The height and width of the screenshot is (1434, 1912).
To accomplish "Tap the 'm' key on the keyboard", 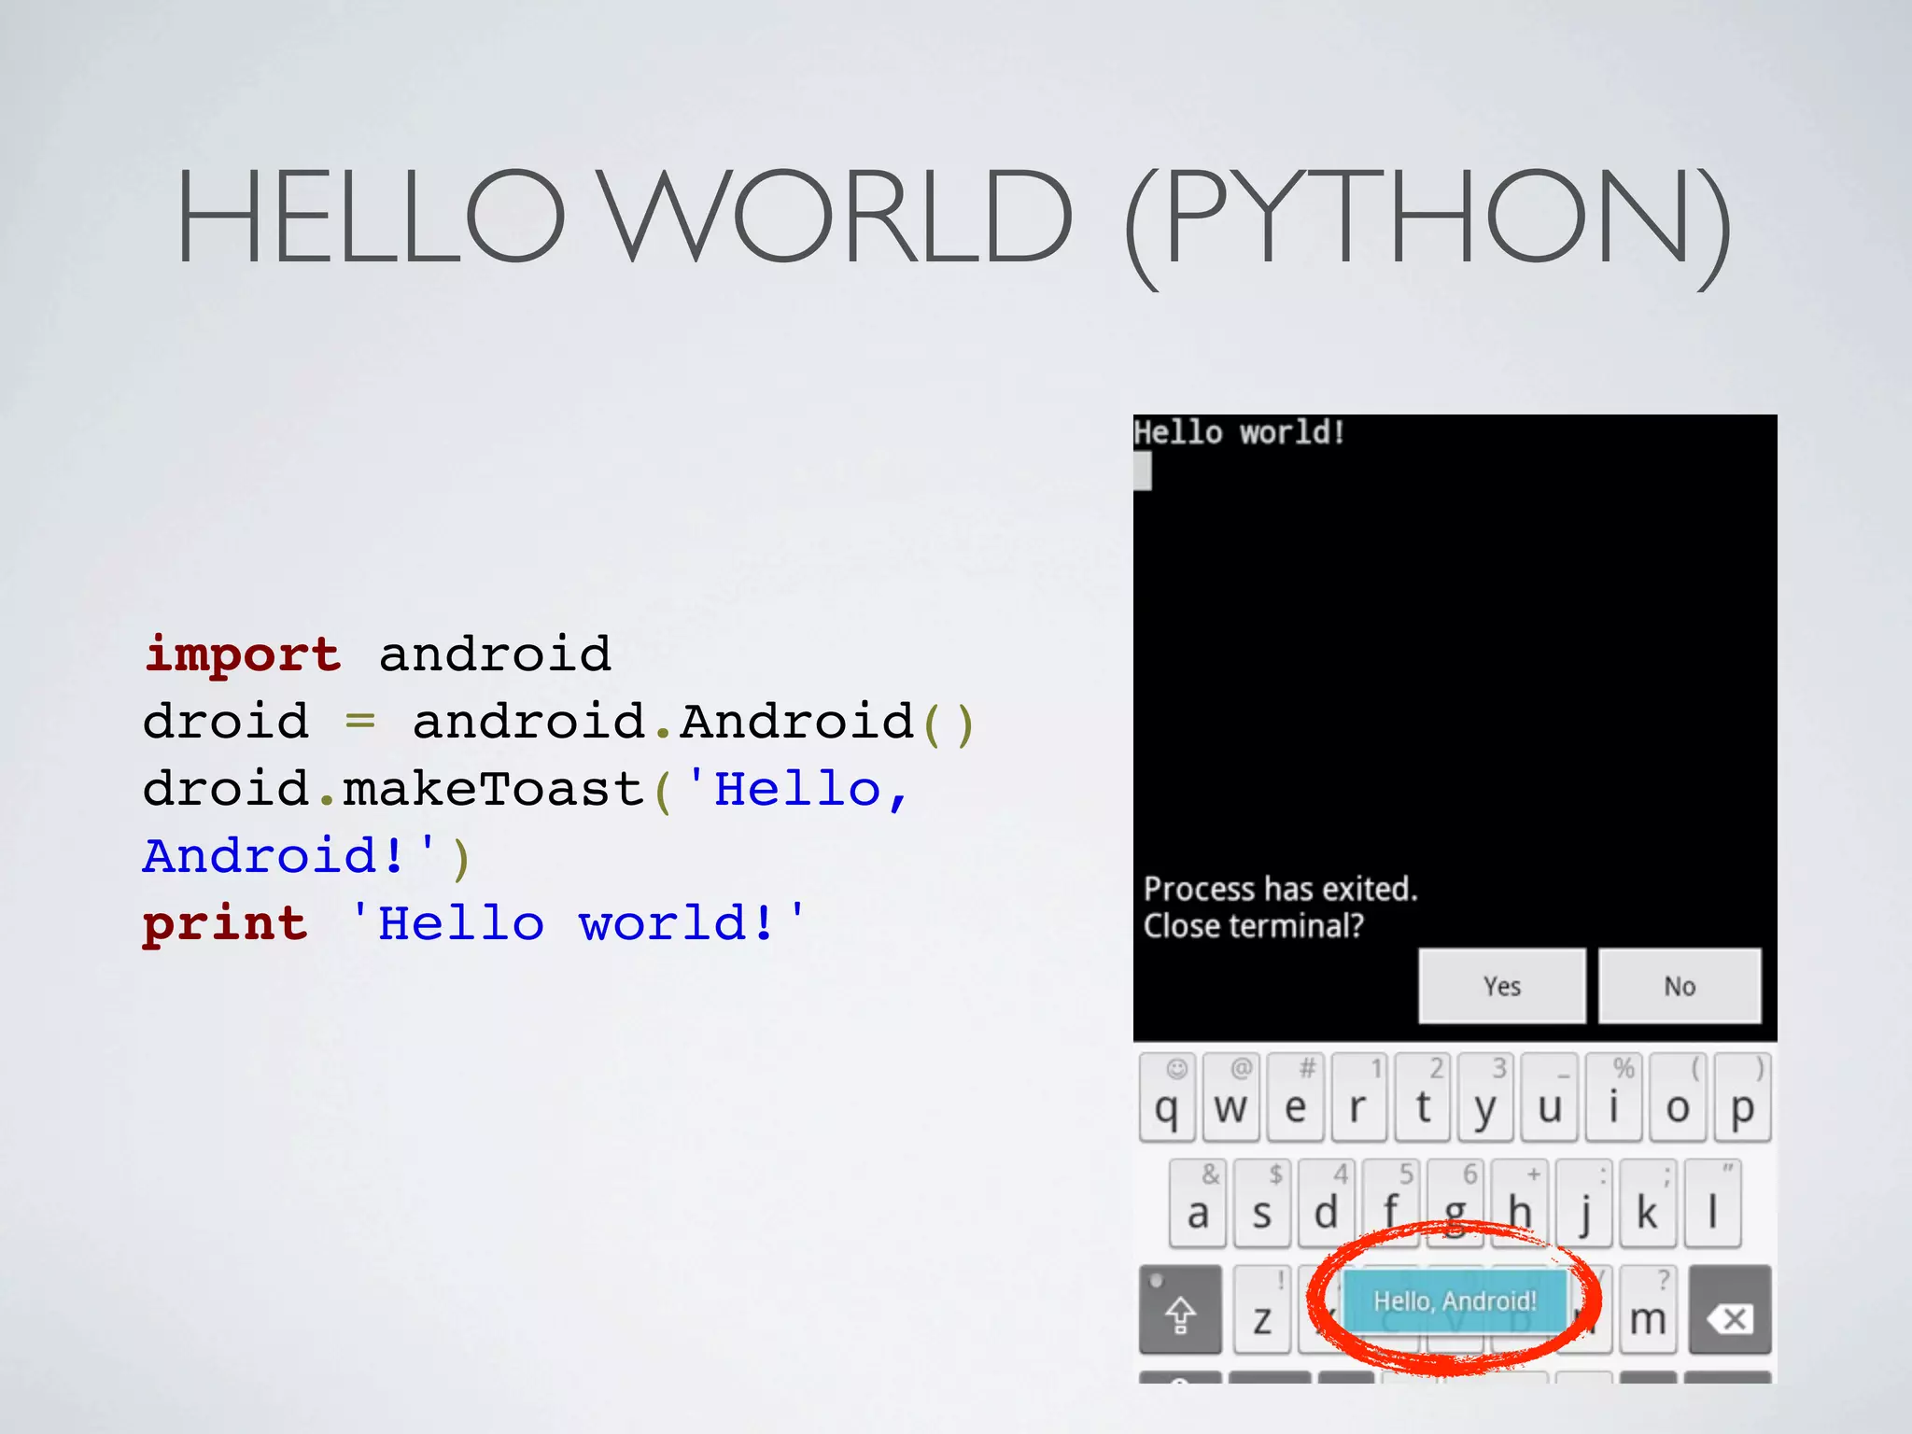I will (x=1648, y=1310).
